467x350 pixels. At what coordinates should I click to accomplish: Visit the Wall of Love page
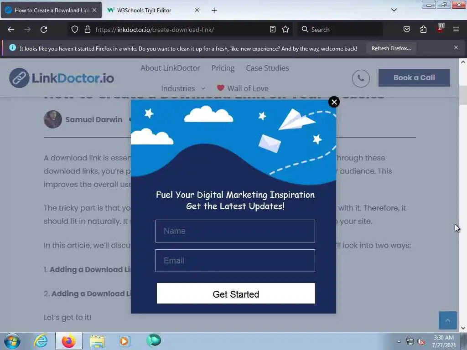243,88
